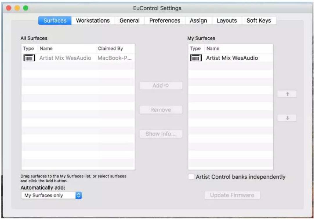Open the Automatically add dropdown

pyautogui.click(x=51, y=196)
